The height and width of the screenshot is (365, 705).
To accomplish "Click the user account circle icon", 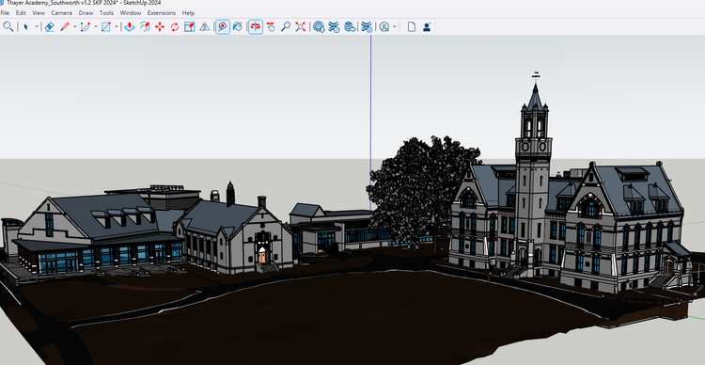I will (x=384, y=27).
